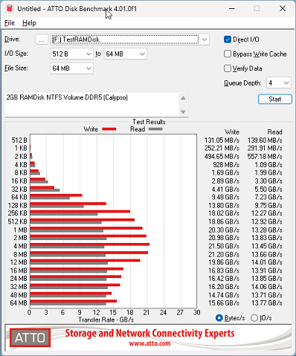
Task: Click the 15.66 GB/s write value
Action: 224,303
